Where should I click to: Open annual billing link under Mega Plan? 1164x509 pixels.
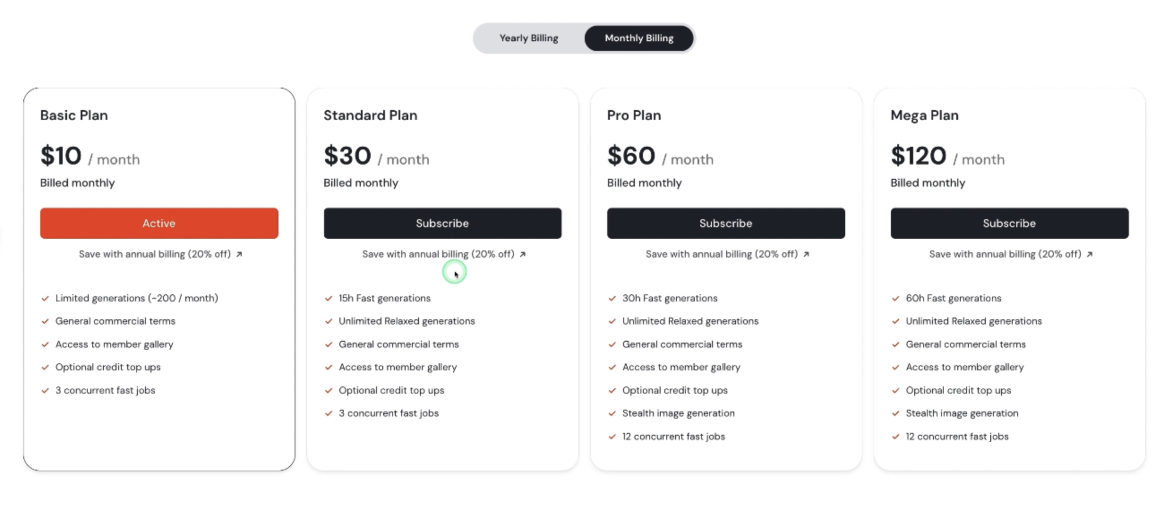pos(1011,254)
